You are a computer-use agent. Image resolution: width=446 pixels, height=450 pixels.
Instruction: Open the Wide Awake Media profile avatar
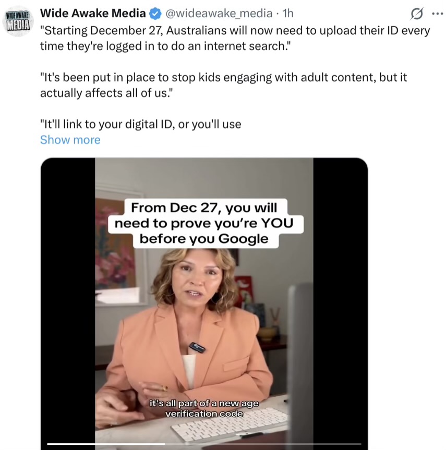(x=18, y=21)
